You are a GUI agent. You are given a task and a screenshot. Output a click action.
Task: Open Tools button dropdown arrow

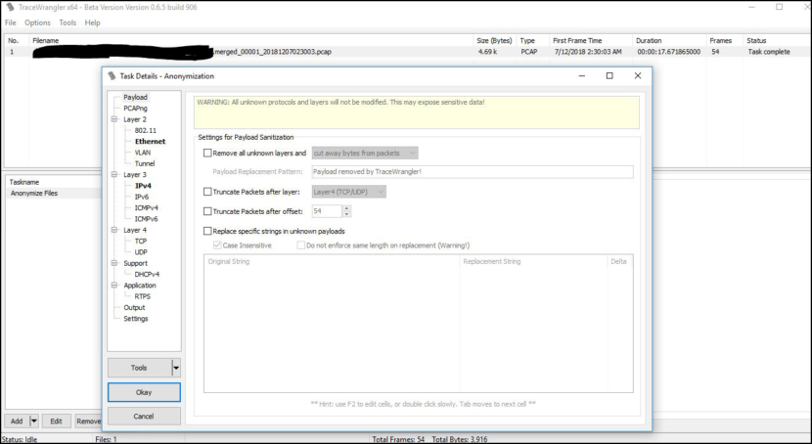176,368
